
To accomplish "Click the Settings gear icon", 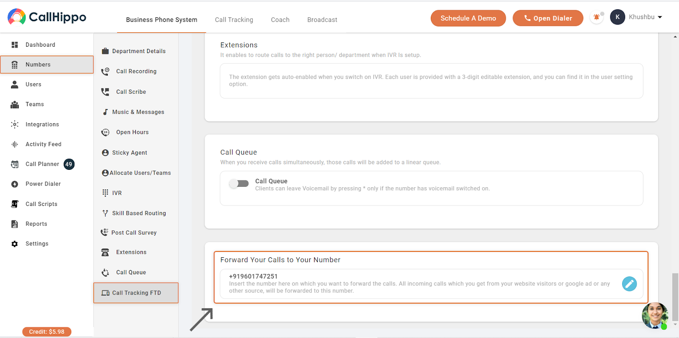I will [15, 244].
